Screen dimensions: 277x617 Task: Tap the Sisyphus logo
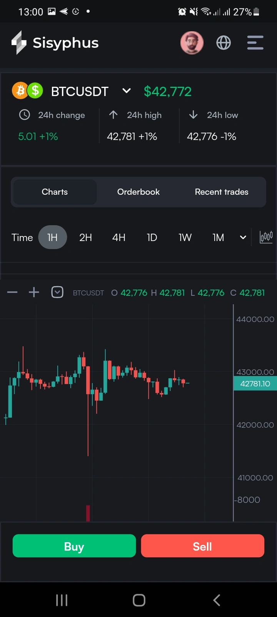coord(55,43)
